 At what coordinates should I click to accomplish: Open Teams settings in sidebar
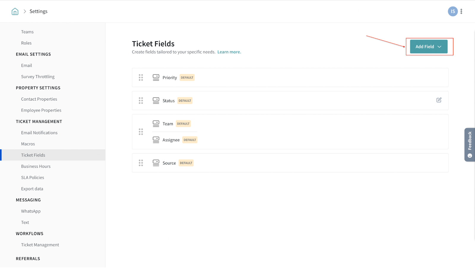point(27,32)
